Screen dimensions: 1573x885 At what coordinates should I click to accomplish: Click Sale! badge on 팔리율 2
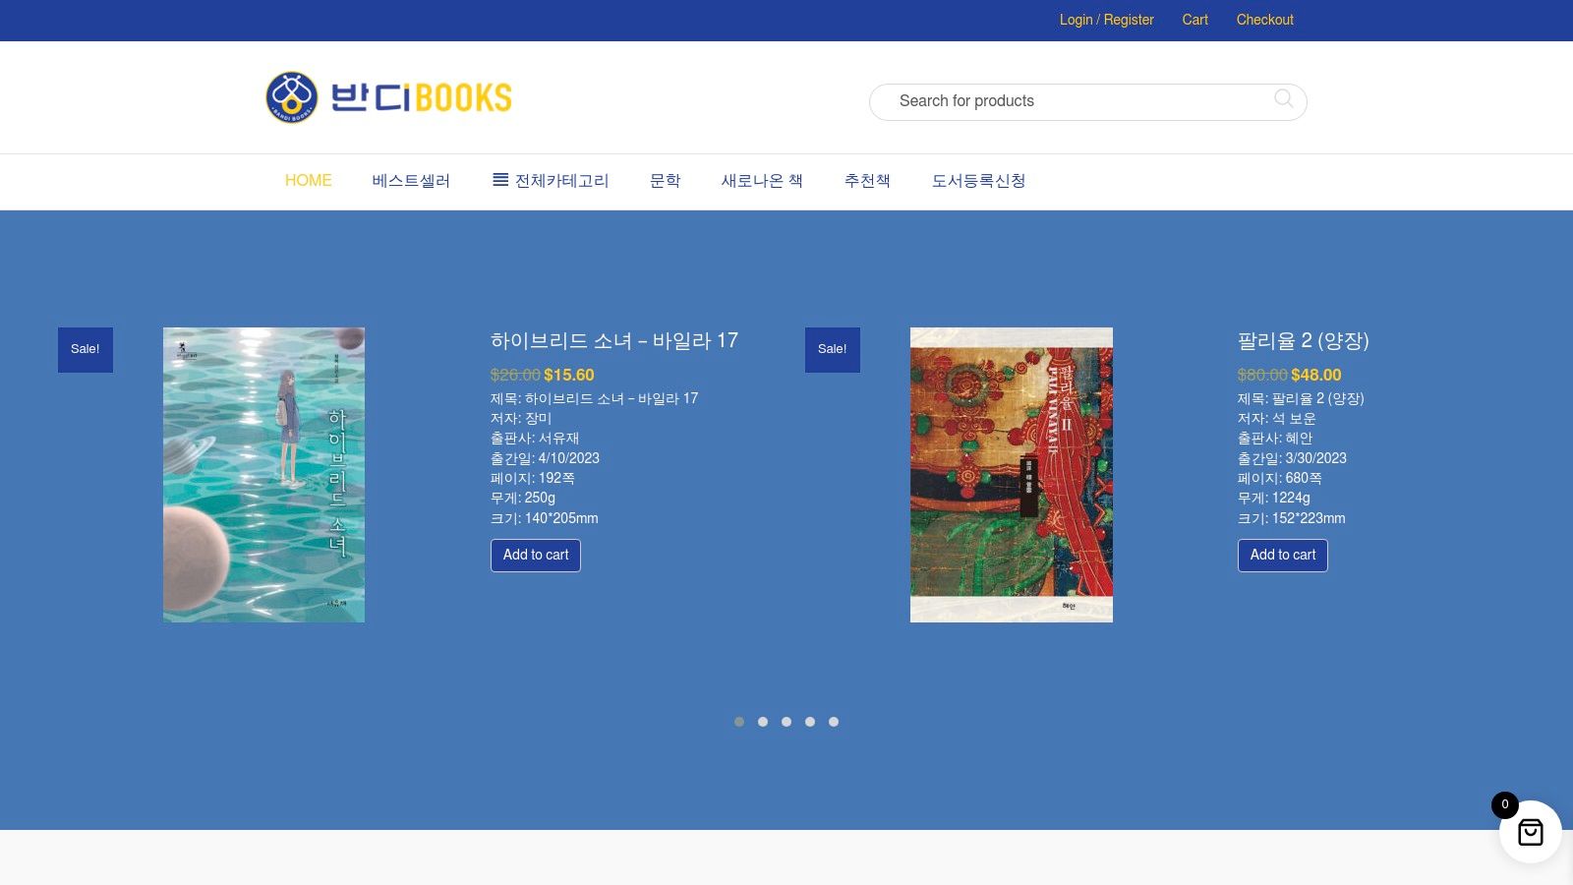833,350
